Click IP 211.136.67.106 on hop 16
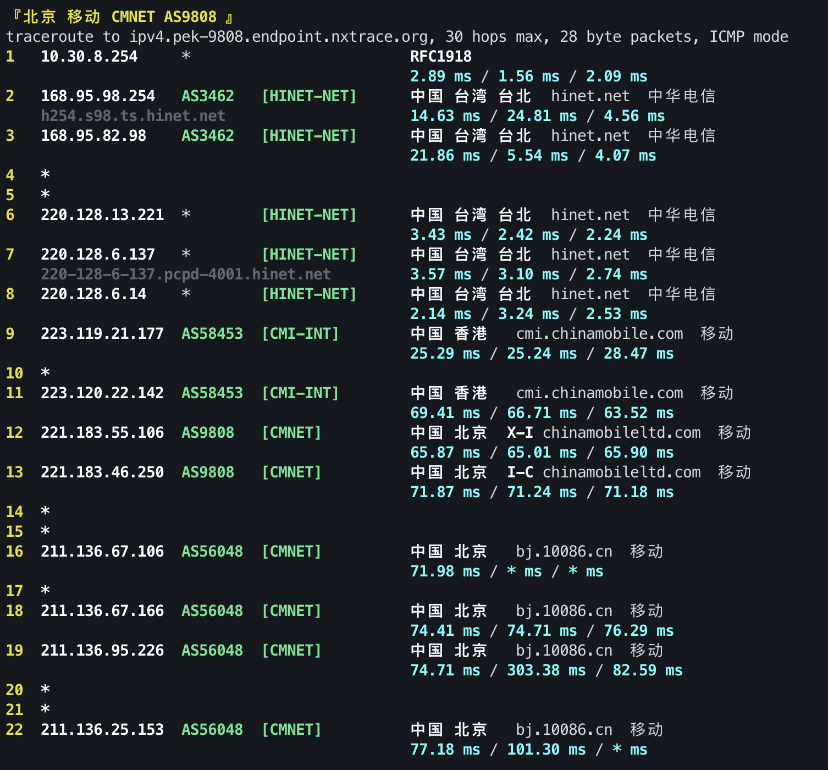 click(102, 552)
